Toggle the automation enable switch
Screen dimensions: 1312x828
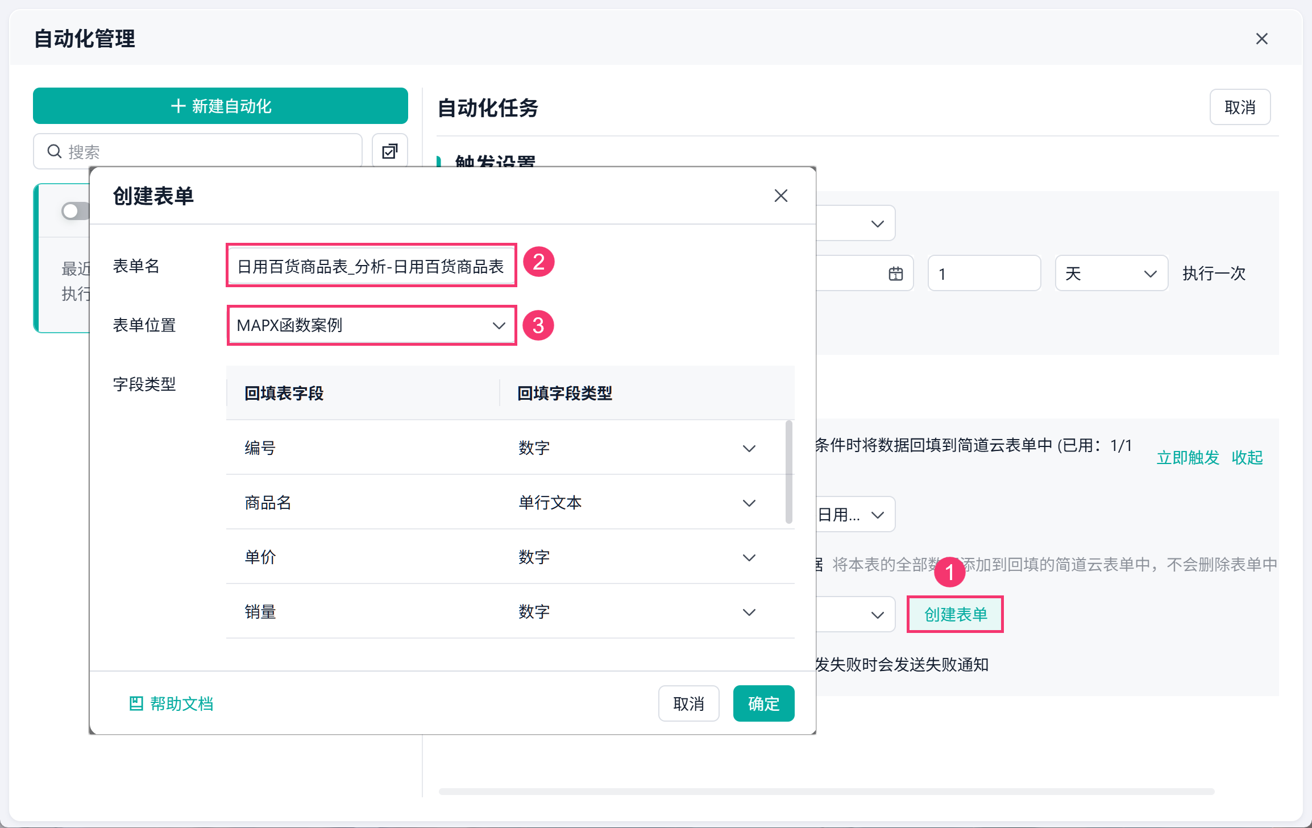point(76,211)
